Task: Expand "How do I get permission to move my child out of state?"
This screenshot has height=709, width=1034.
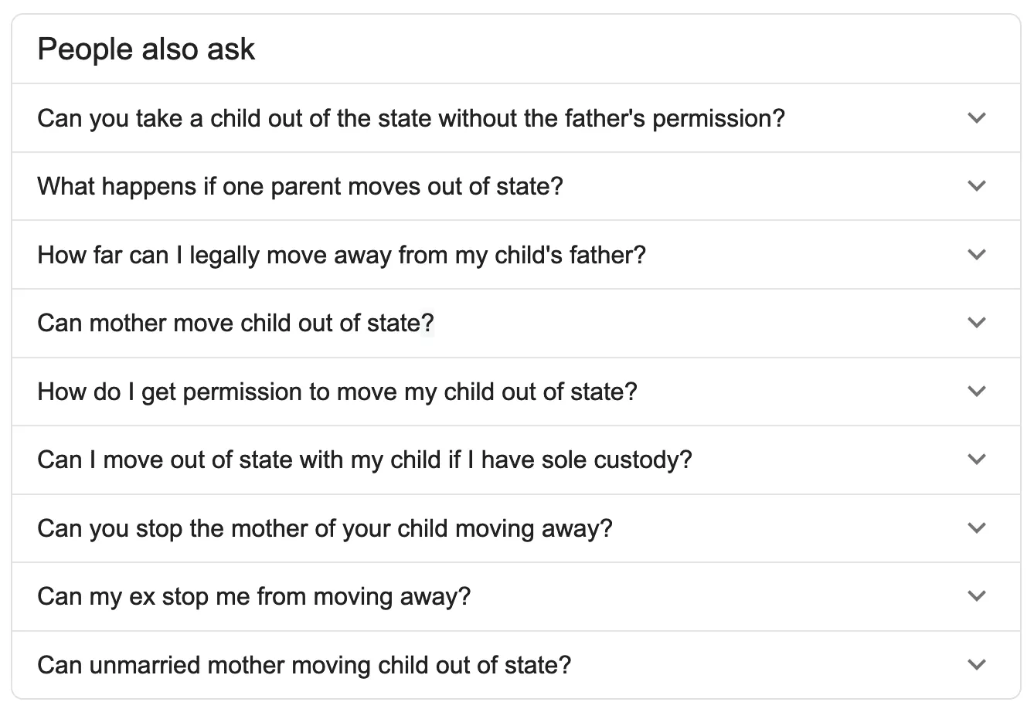Action: click(x=337, y=391)
